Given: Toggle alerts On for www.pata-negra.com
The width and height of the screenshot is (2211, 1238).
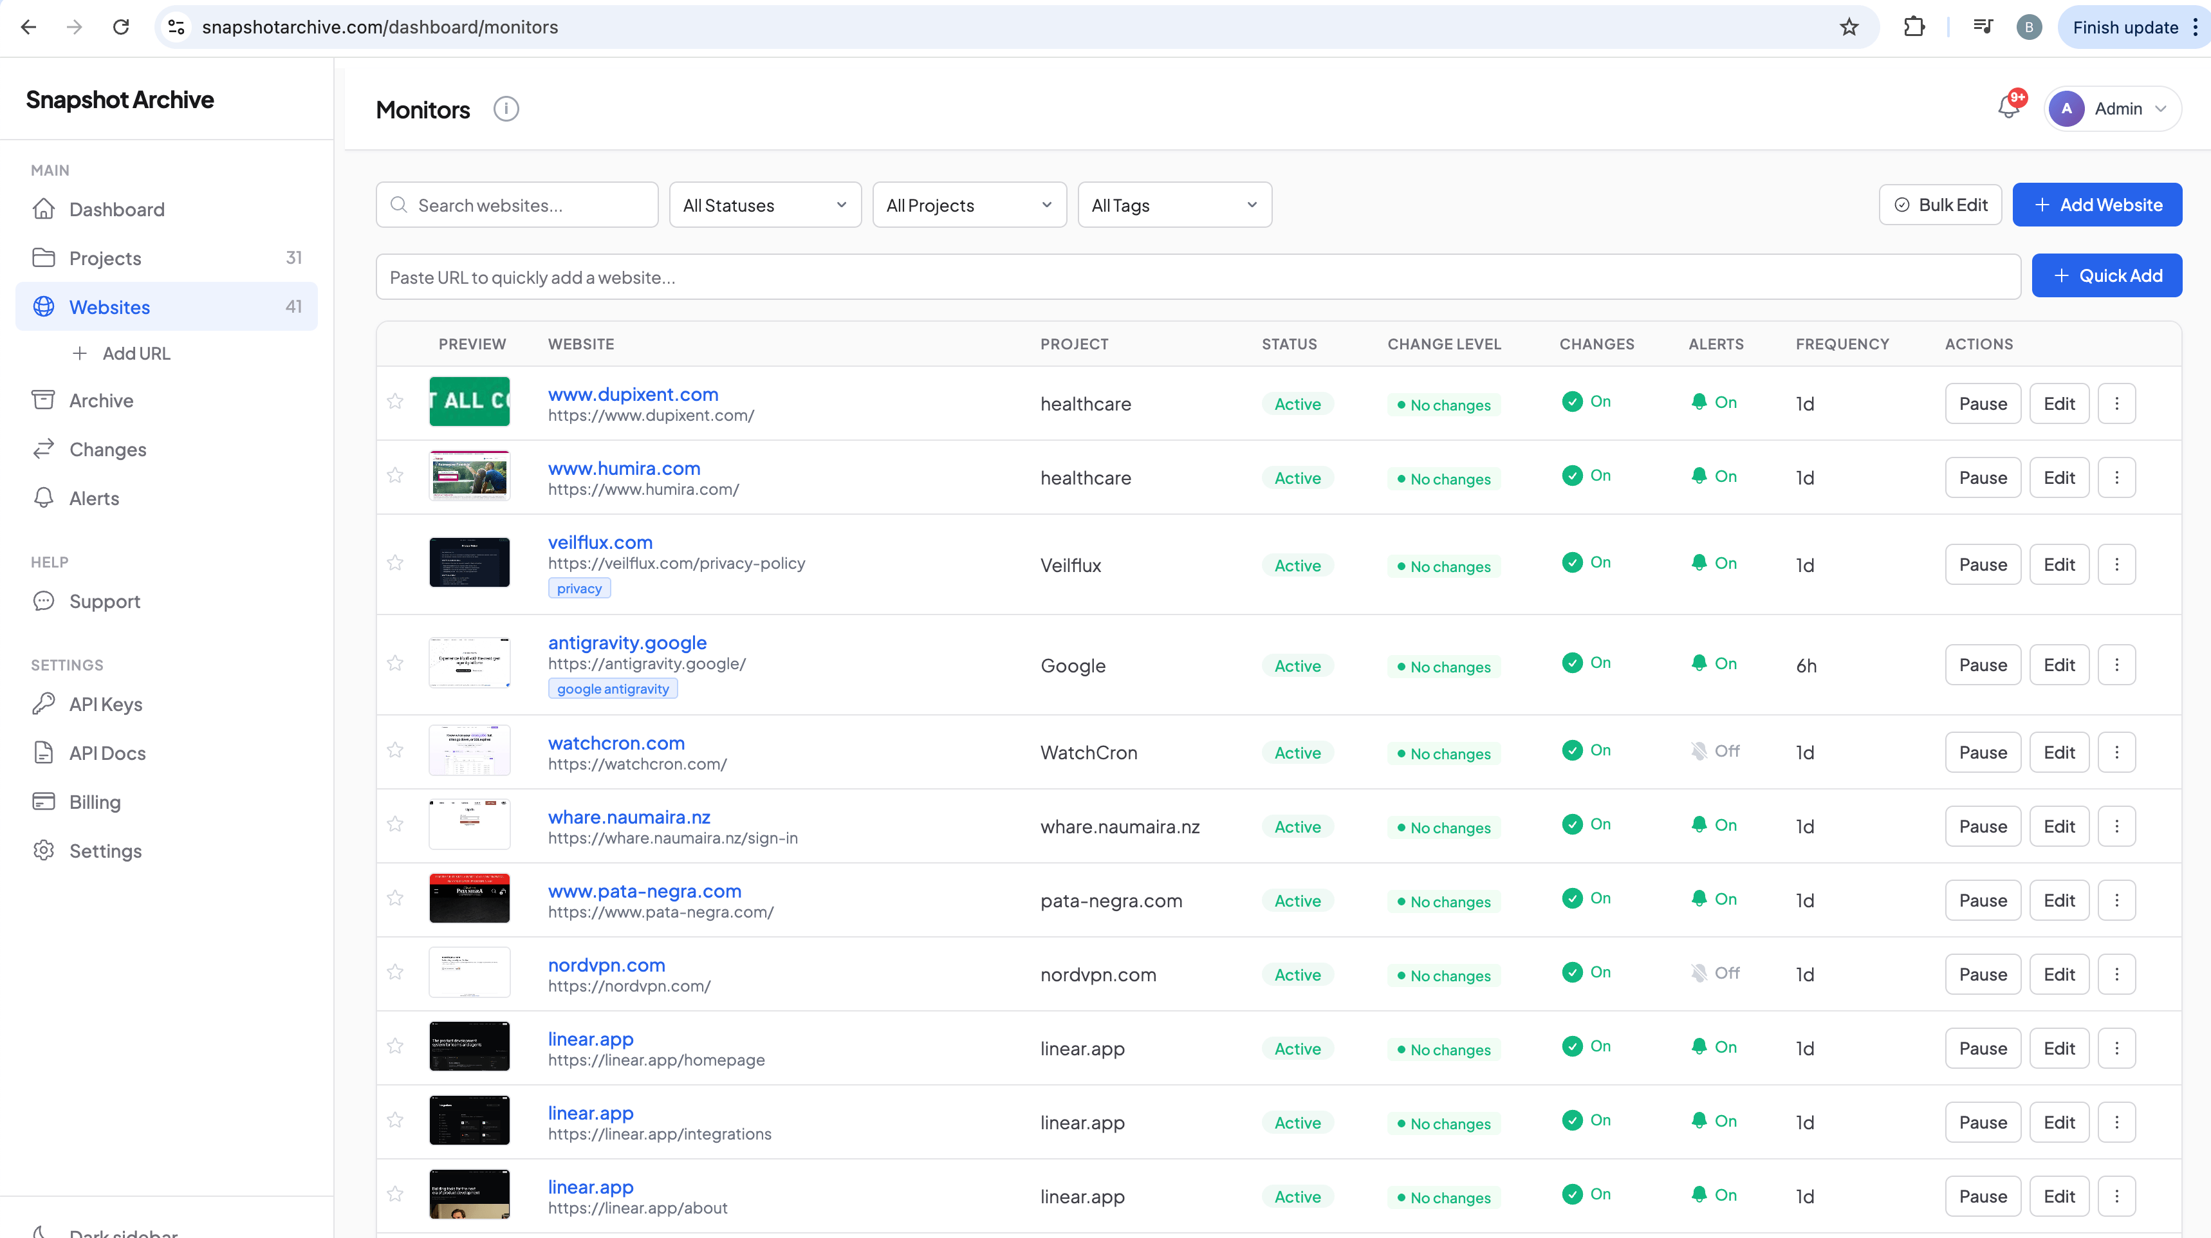Looking at the screenshot, I should point(1714,899).
